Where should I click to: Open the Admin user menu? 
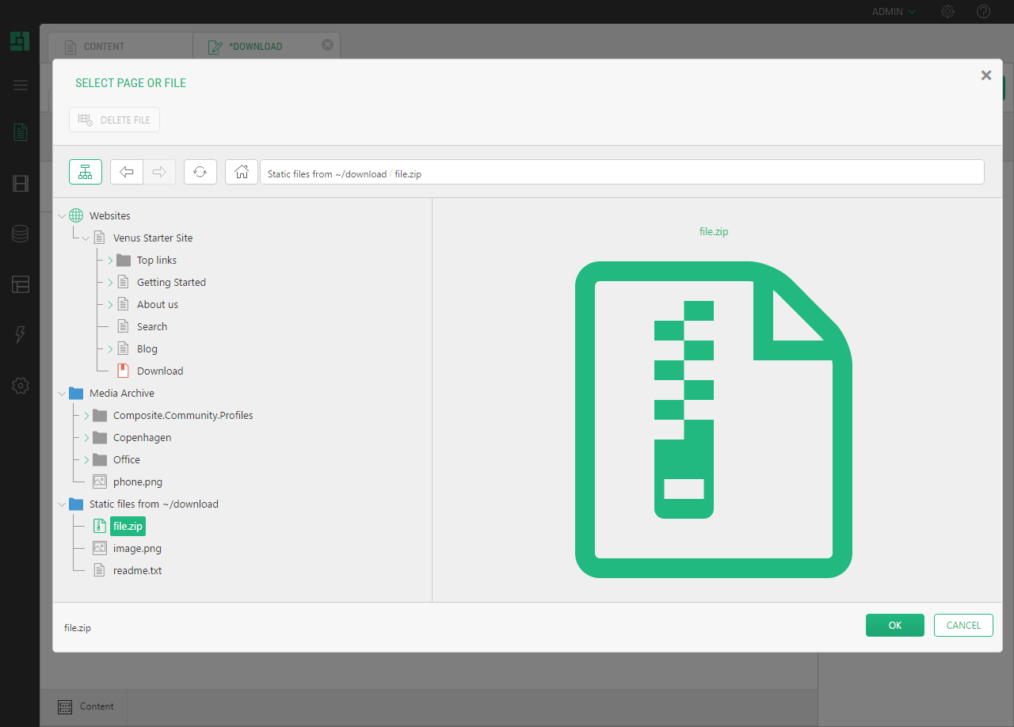point(894,12)
